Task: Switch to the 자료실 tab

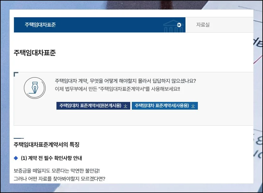Action: pos(203,25)
